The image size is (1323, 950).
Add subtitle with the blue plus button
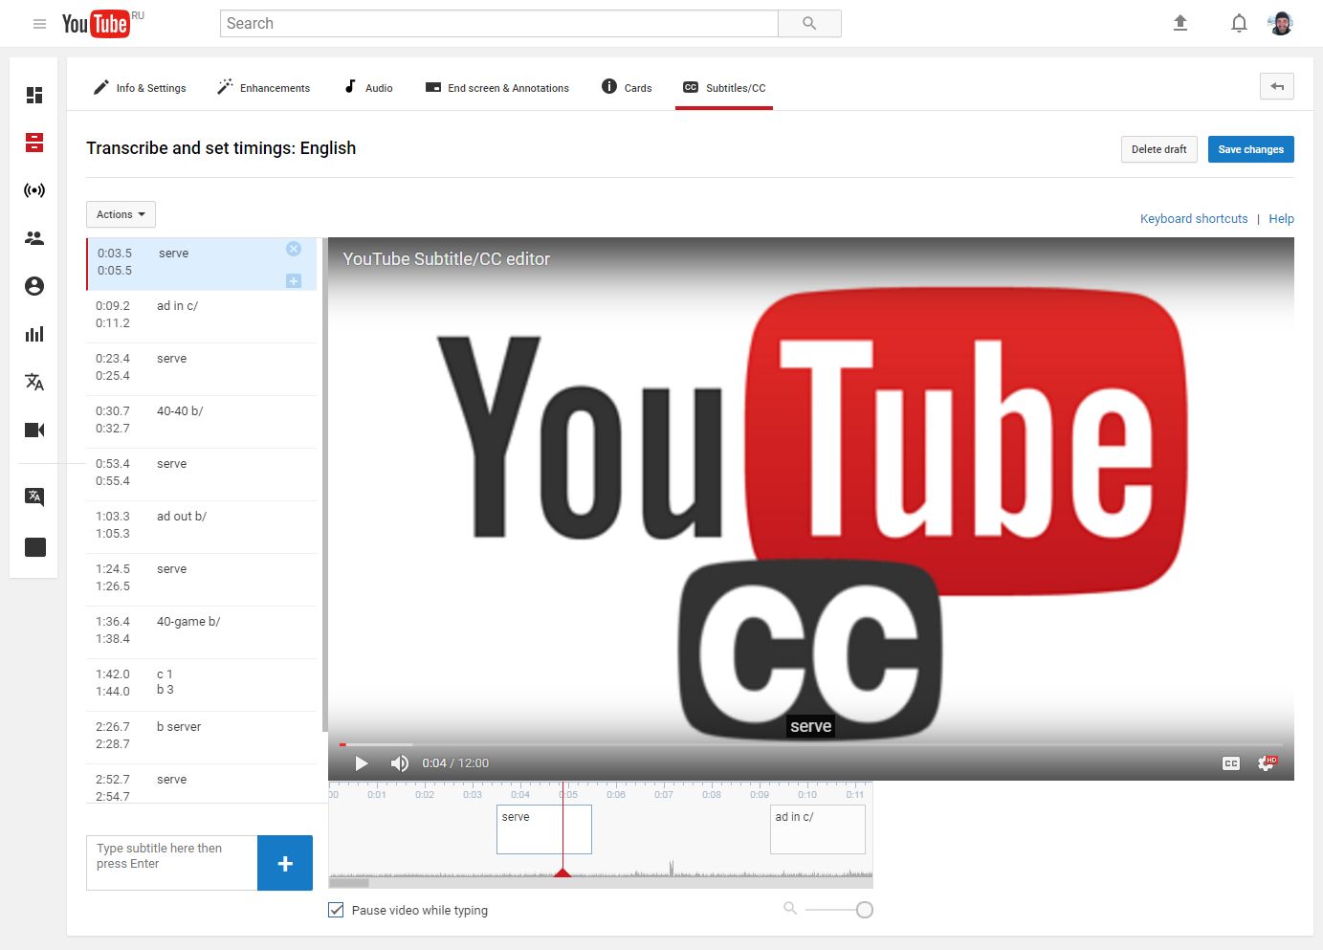point(285,864)
